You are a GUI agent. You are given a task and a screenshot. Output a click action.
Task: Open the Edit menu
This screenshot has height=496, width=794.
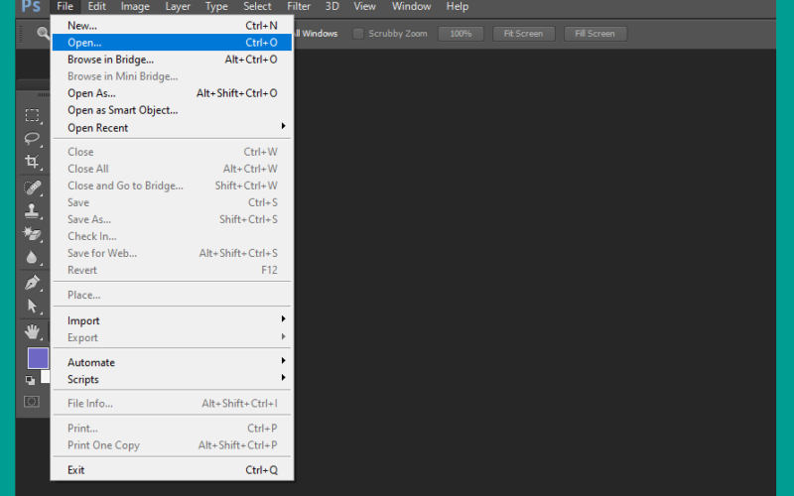96,7
